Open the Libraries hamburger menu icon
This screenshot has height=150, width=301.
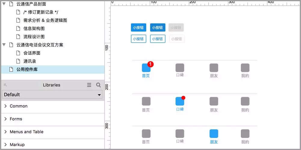pyautogui.click(x=89, y=85)
